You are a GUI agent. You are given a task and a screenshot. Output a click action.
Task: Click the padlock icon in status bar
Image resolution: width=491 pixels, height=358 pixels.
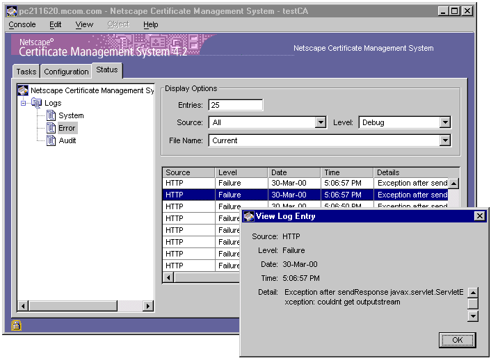(16, 325)
